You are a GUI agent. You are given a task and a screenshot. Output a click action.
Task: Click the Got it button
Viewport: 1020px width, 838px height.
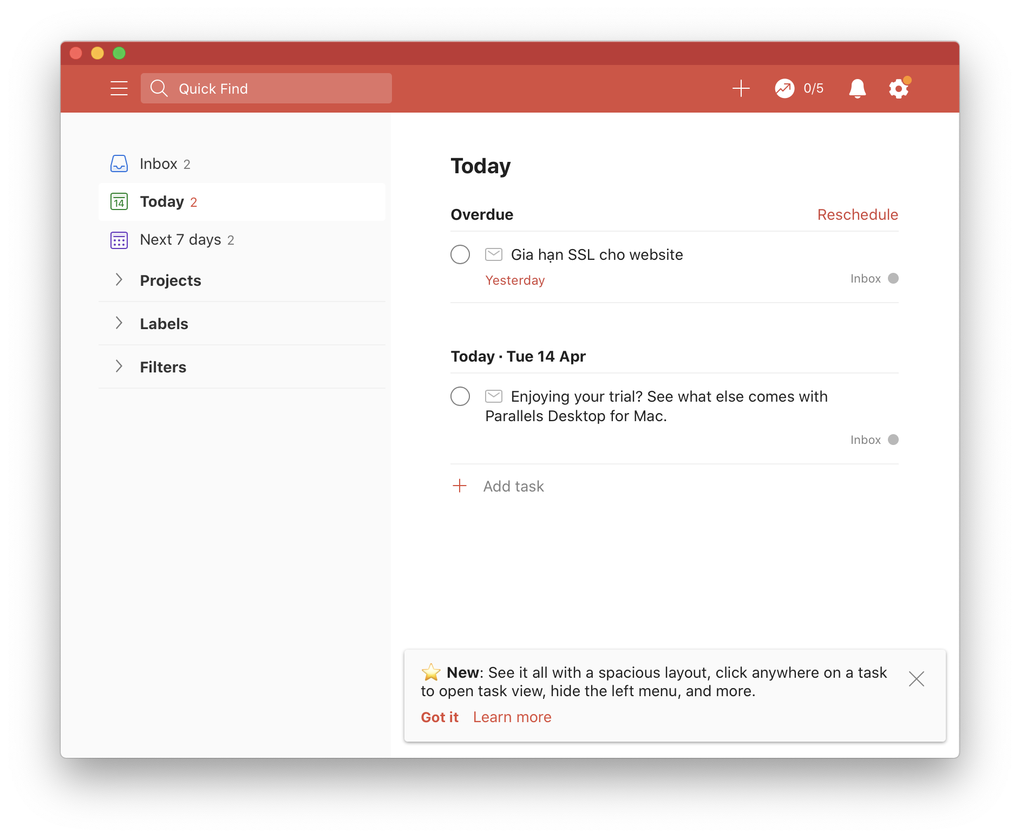(x=439, y=717)
